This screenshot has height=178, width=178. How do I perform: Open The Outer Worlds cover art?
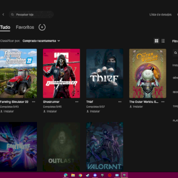[148, 73]
